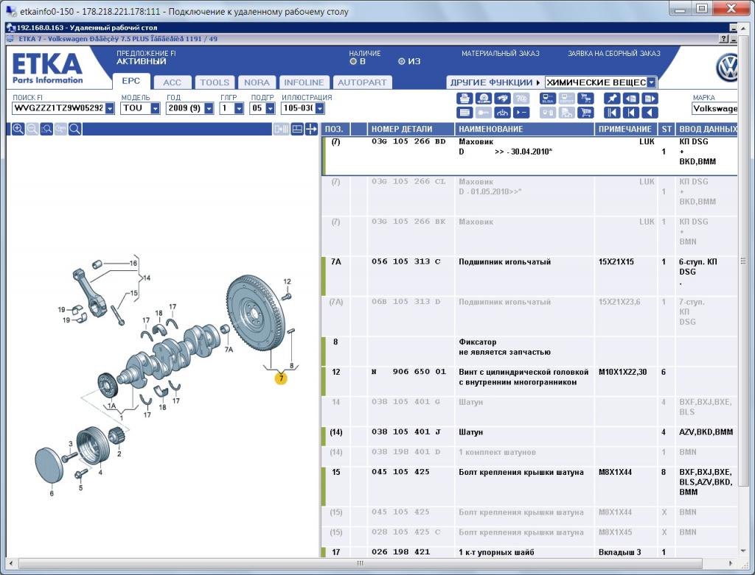Select the "ИЗ" availability radio button
Viewport: 755px width, 575px height.
pyautogui.click(x=402, y=62)
